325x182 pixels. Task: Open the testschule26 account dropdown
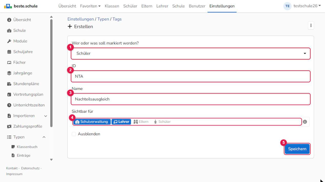tap(307, 6)
